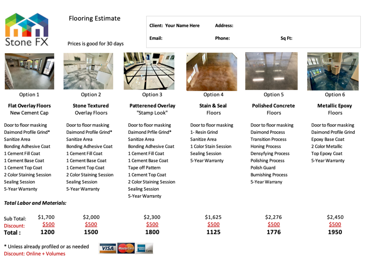Click the American Express card icon
The height and width of the screenshot is (262, 366).
pyautogui.click(x=144, y=248)
